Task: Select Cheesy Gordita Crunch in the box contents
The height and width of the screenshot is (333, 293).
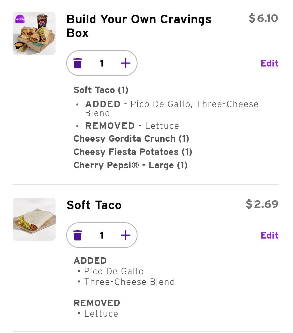Action: [131, 139]
